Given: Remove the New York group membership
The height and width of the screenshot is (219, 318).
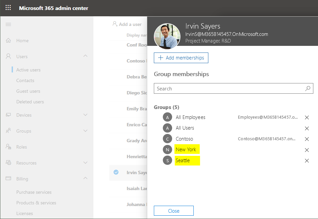Looking at the screenshot, I should click(307, 150).
